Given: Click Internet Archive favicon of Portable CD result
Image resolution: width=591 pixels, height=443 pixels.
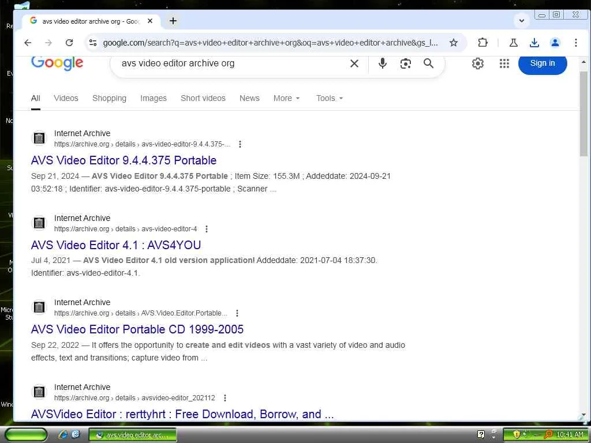Looking at the screenshot, I should pos(39,307).
